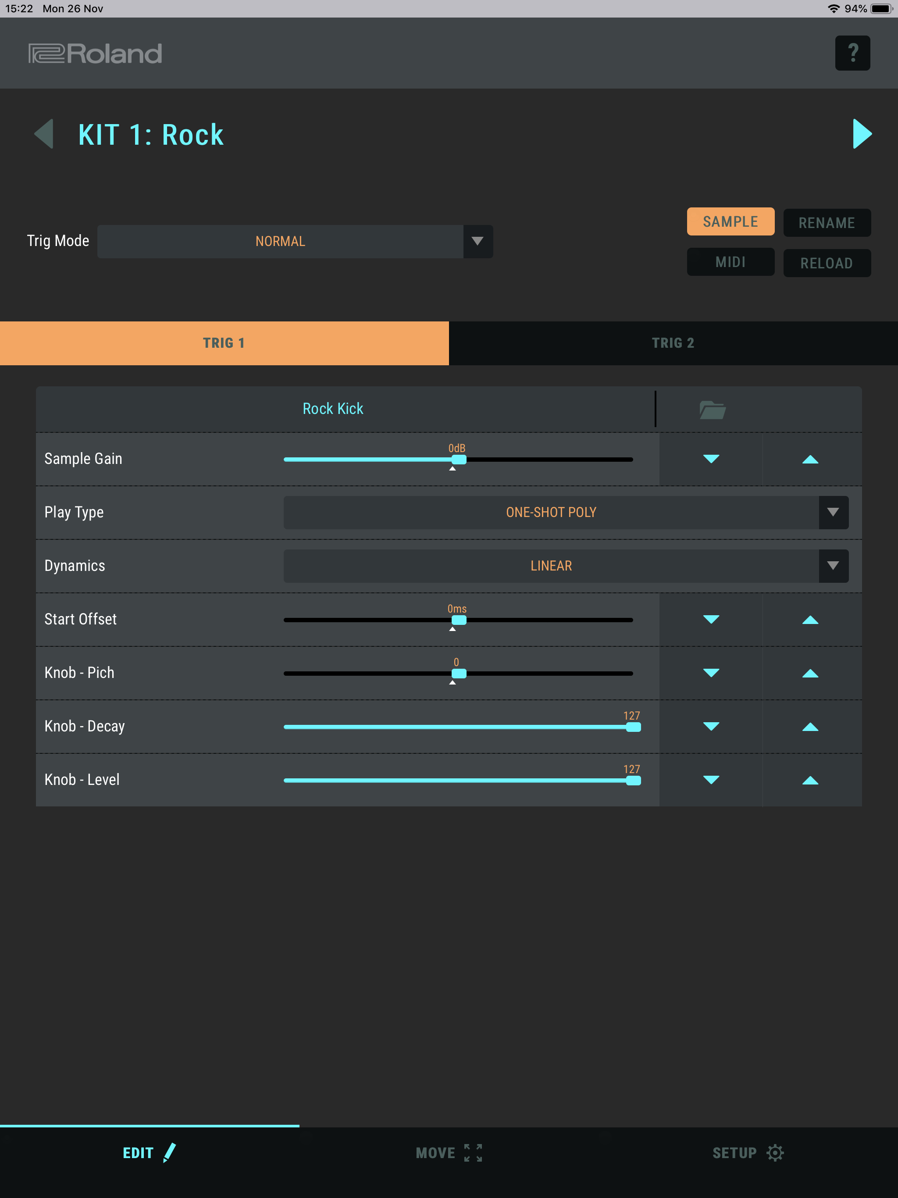Open the help question mark icon
This screenshot has width=898, height=1198.
tap(852, 53)
